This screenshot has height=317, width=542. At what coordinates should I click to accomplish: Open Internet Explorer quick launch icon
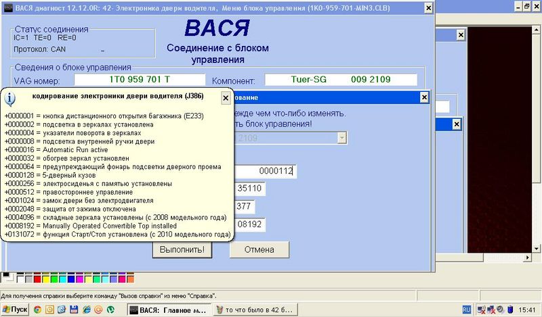[x=86, y=310]
